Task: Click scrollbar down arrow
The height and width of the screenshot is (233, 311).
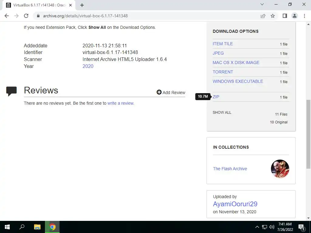Action: coord(309,218)
